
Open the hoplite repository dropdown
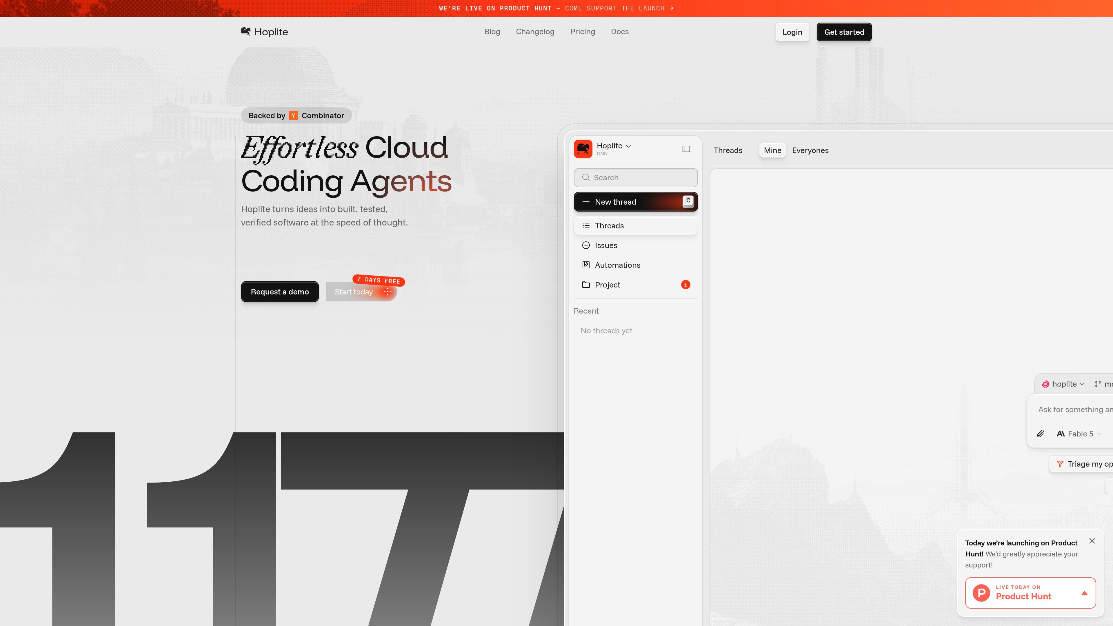click(1063, 384)
